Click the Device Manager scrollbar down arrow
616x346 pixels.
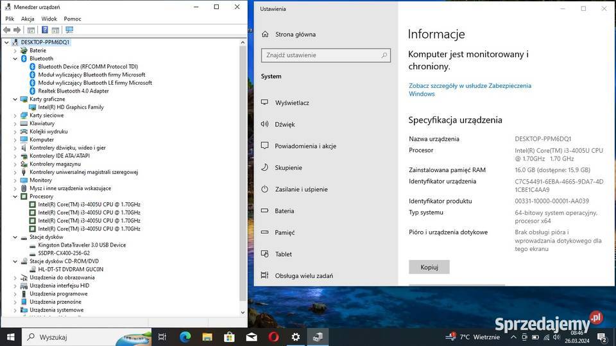243,313
